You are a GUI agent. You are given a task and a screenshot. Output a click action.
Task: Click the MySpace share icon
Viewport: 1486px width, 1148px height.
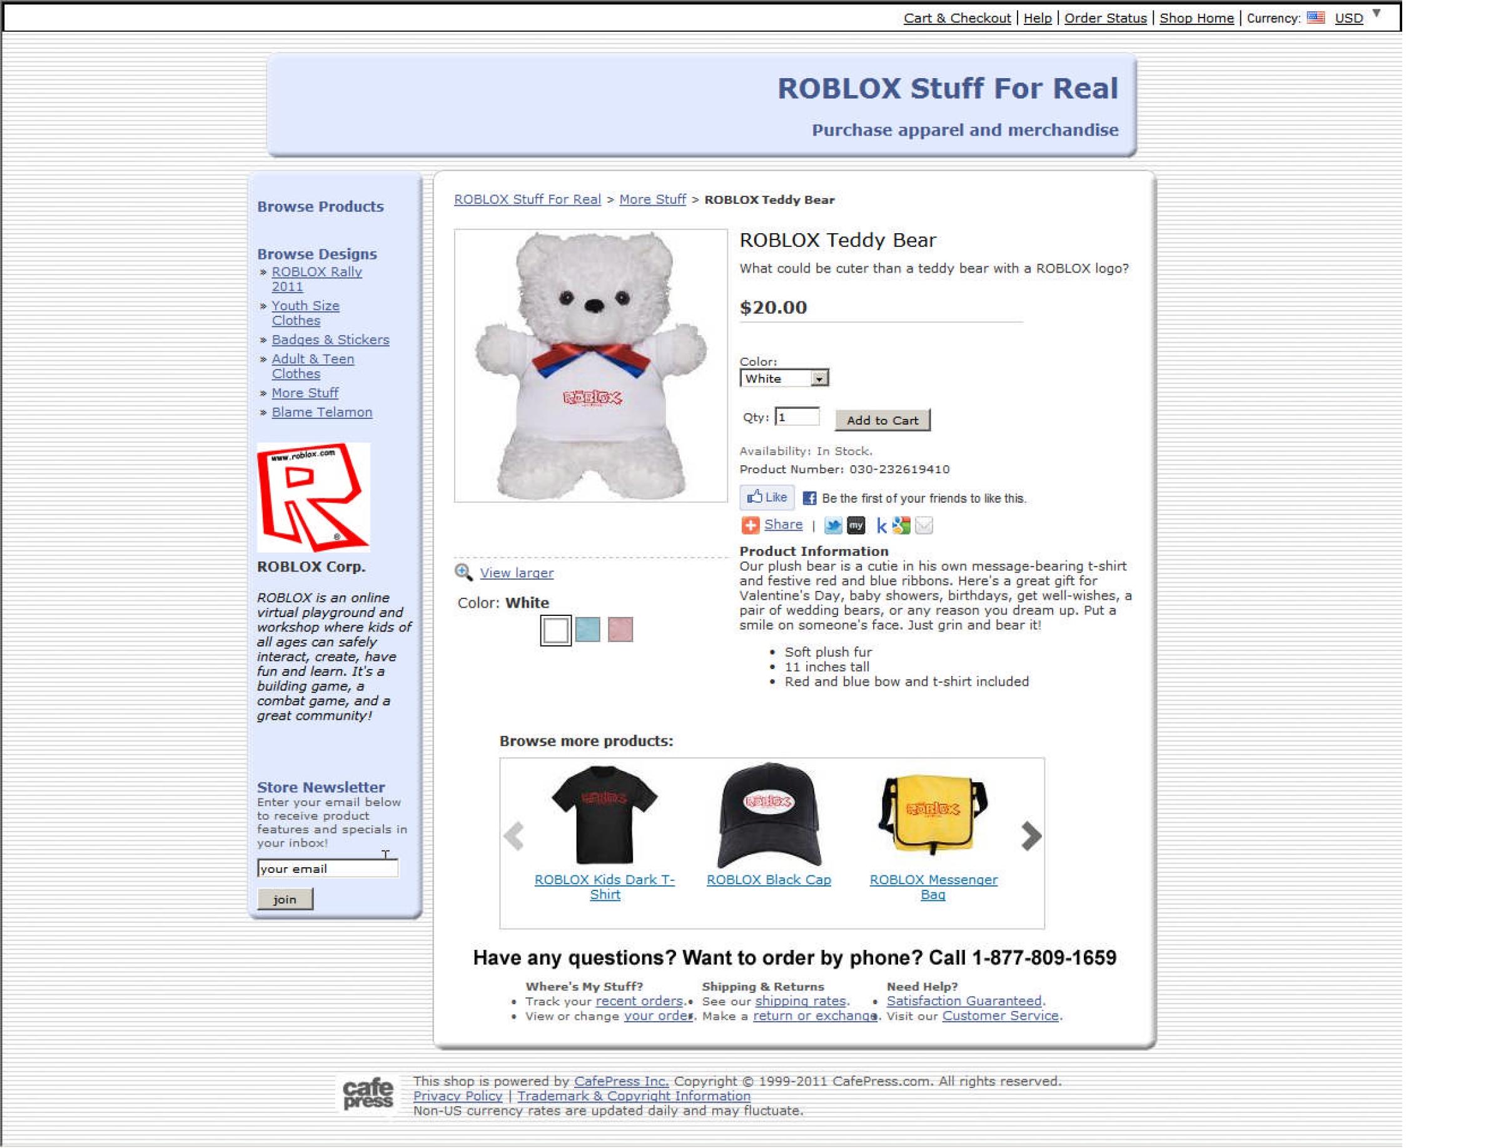856,526
